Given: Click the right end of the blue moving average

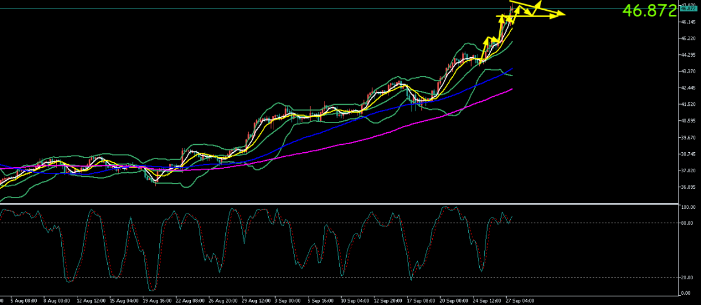Looking at the screenshot, I should (511, 69).
